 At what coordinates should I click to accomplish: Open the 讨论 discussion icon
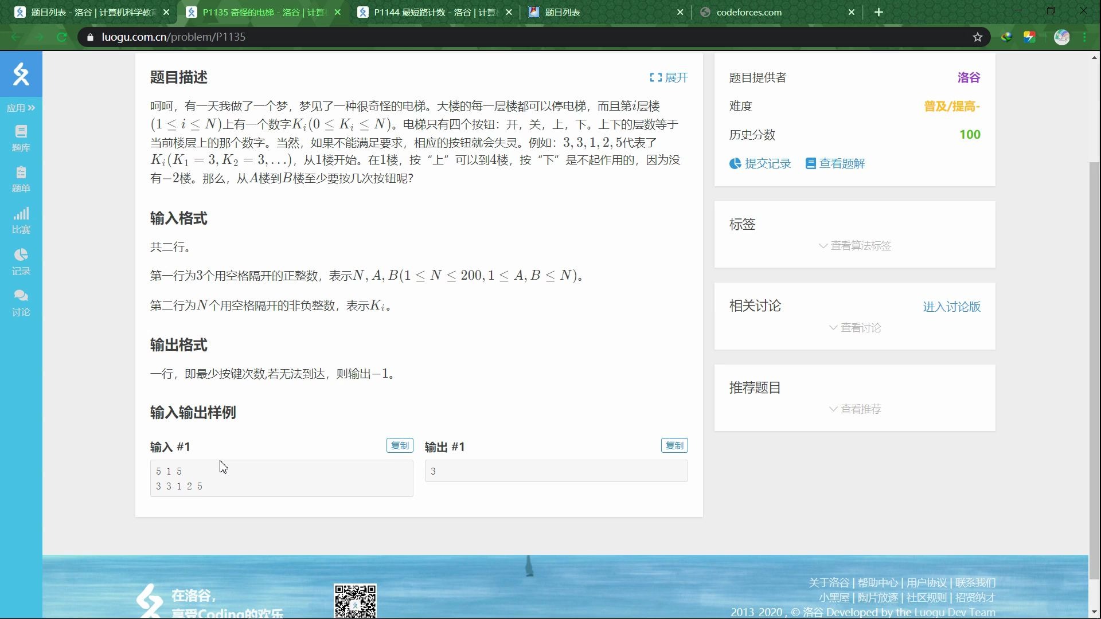(21, 303)
